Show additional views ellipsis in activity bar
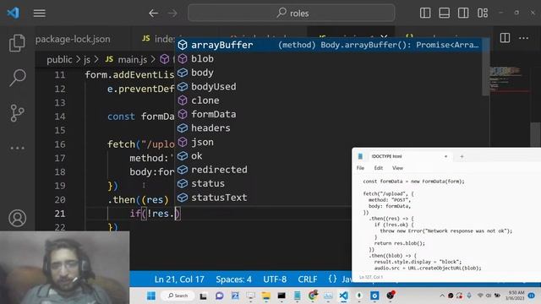Image resolution: width=541 pixels, height=304 pixels. [17, 149]
